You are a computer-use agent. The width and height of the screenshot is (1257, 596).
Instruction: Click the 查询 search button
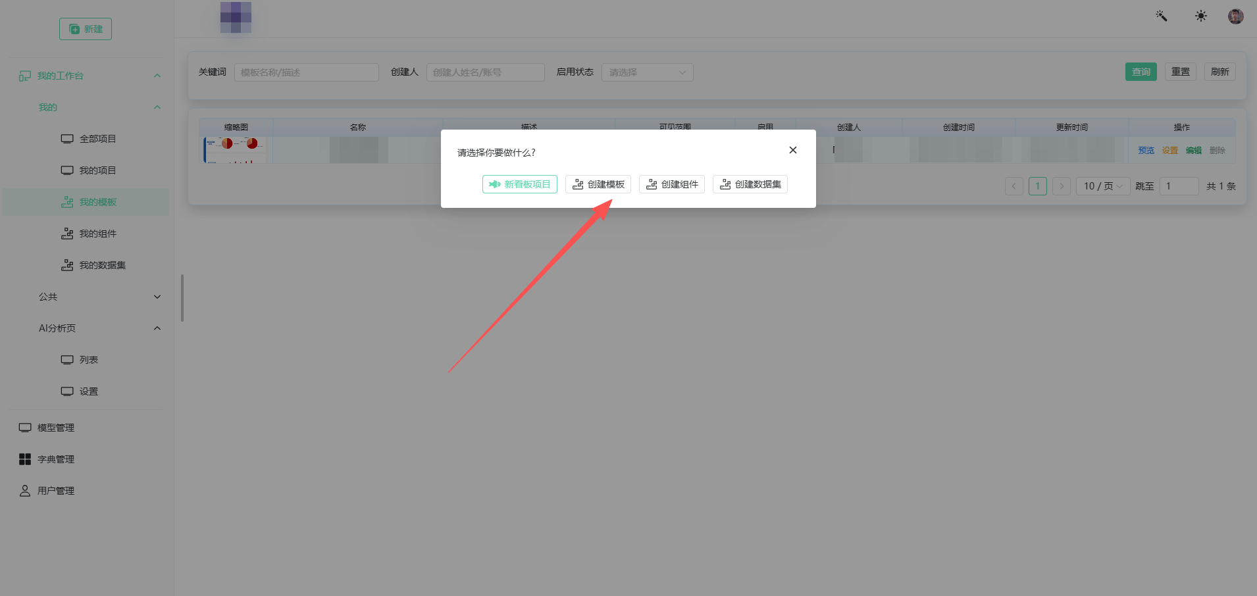coord(1141,72)
